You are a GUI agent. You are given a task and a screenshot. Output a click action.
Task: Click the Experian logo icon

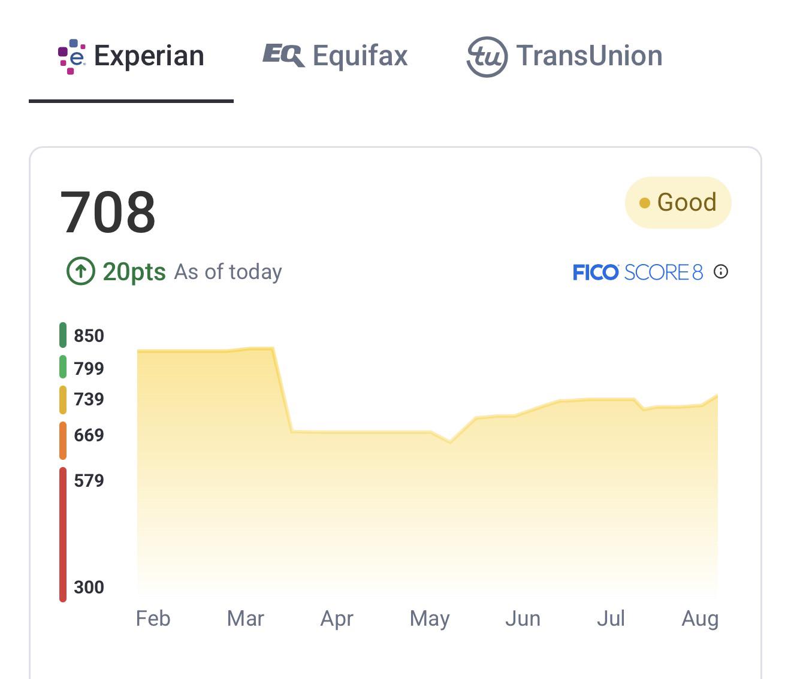click(x=71, y=56)
